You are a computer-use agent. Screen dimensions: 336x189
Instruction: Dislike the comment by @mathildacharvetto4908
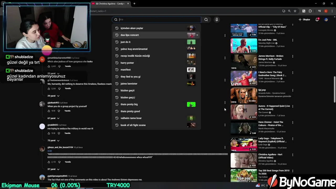pyautogui.click(x=59, y=66)
